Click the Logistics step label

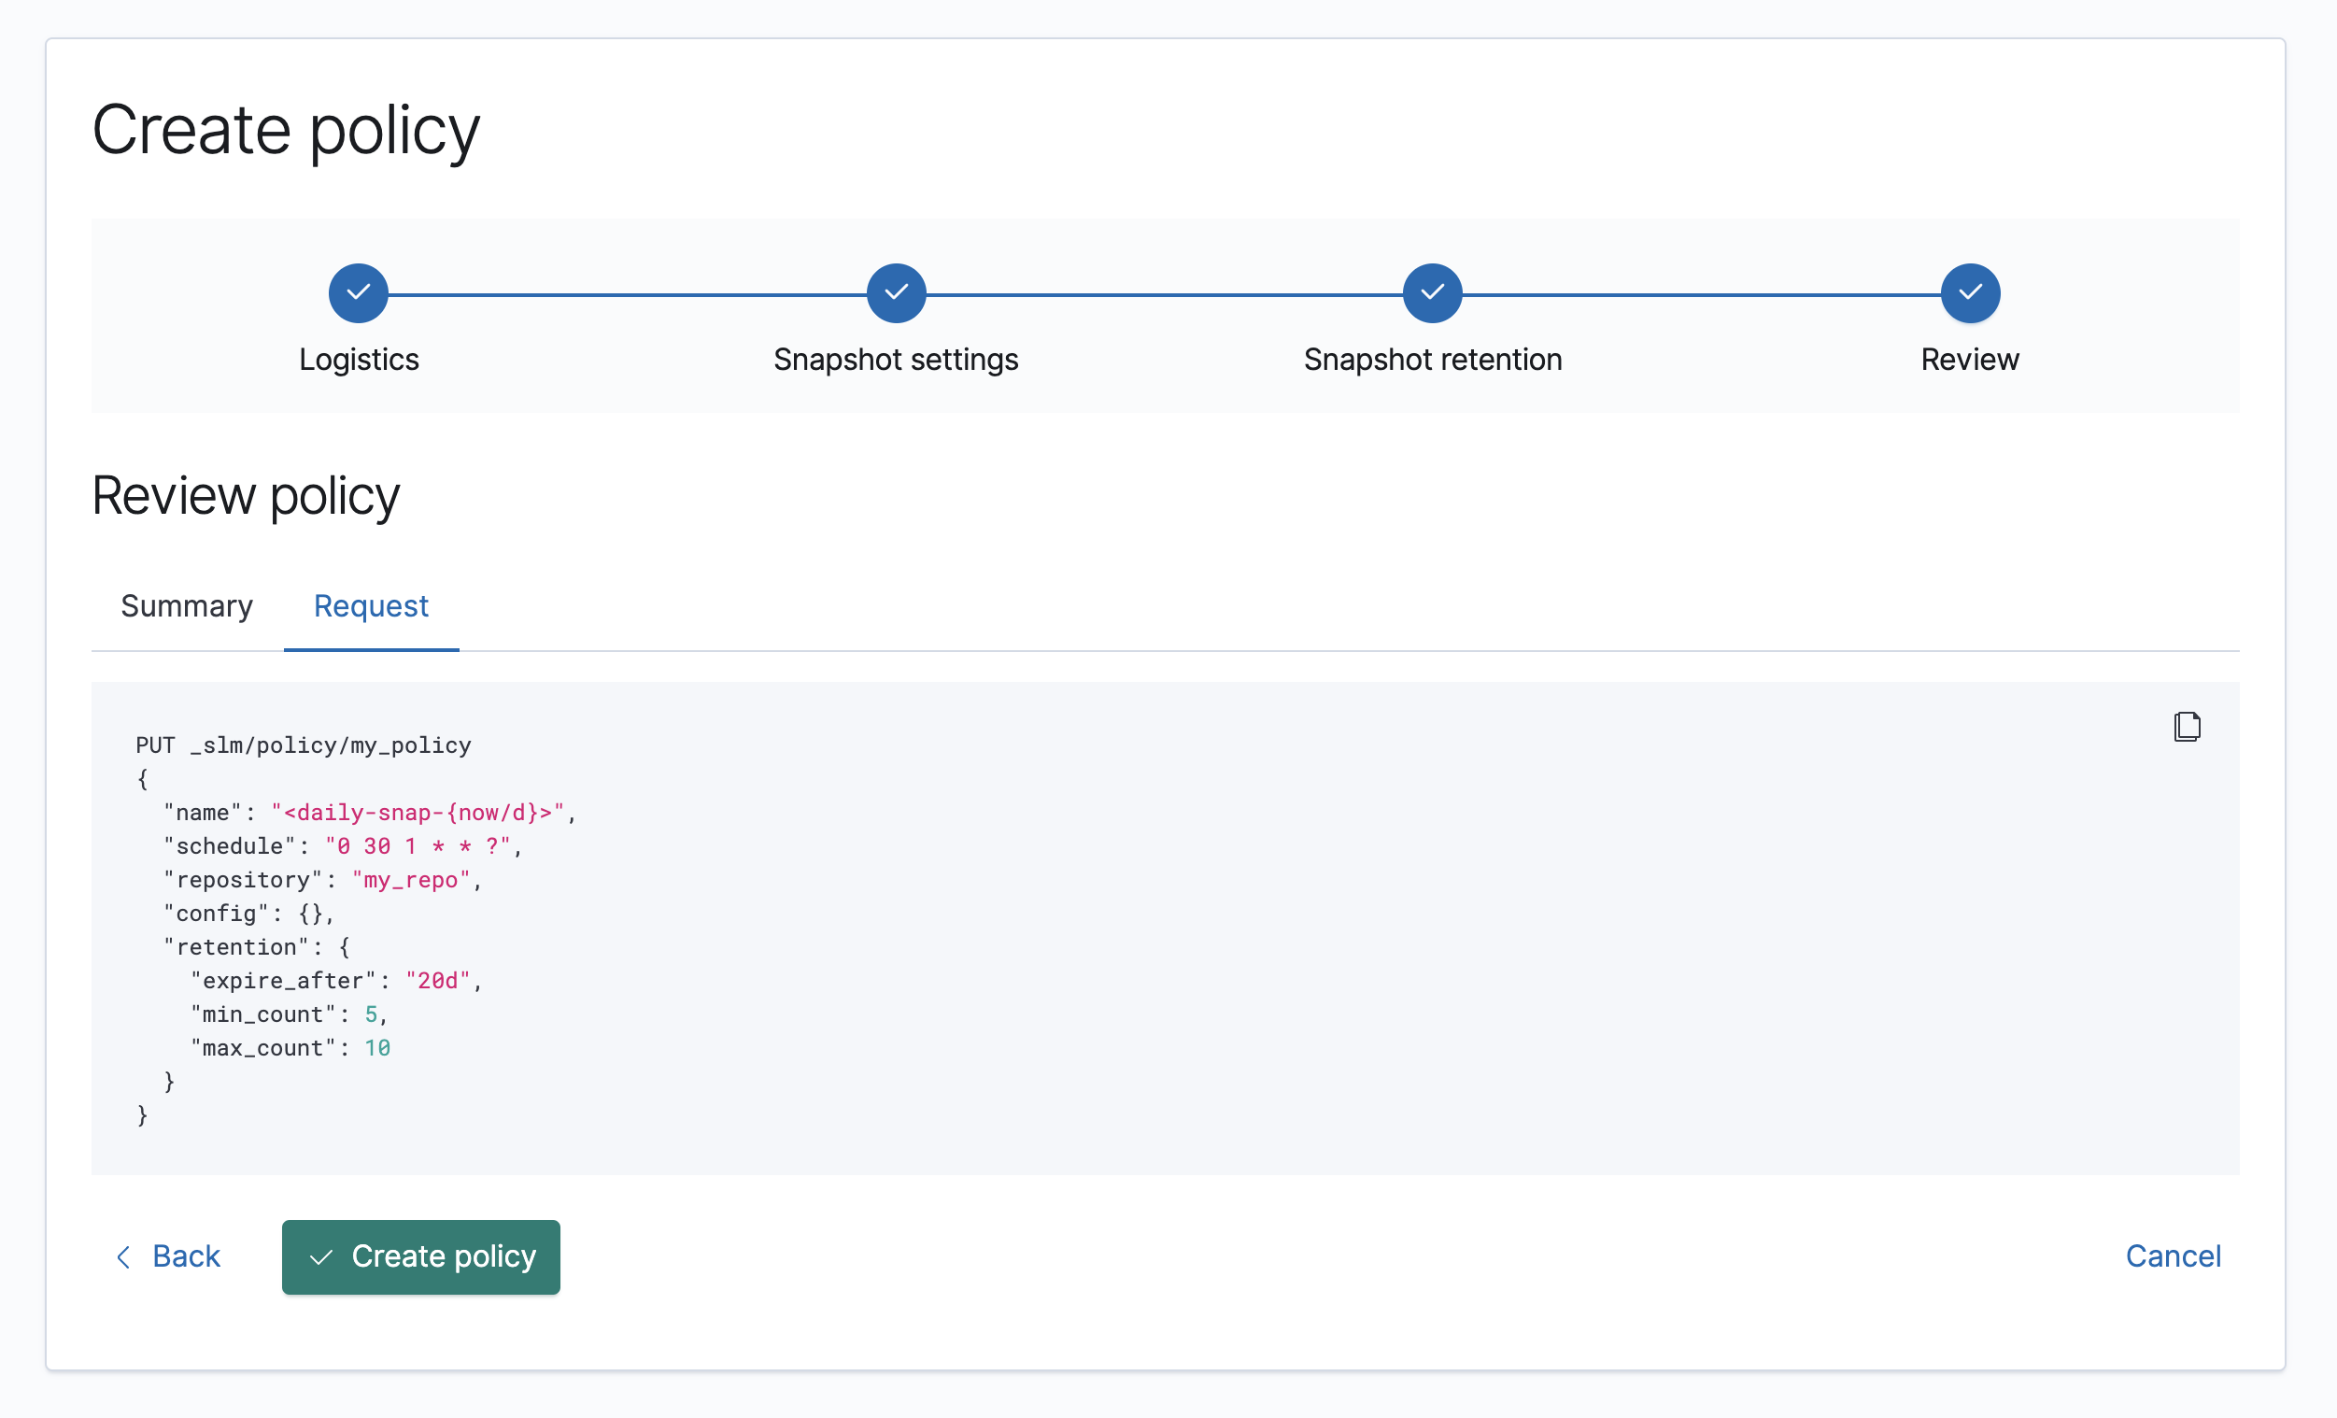(x=359, y=360)
